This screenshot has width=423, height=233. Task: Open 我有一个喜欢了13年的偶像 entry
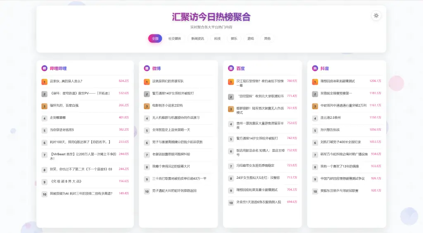pyautogui.click(x=340, y=166)
